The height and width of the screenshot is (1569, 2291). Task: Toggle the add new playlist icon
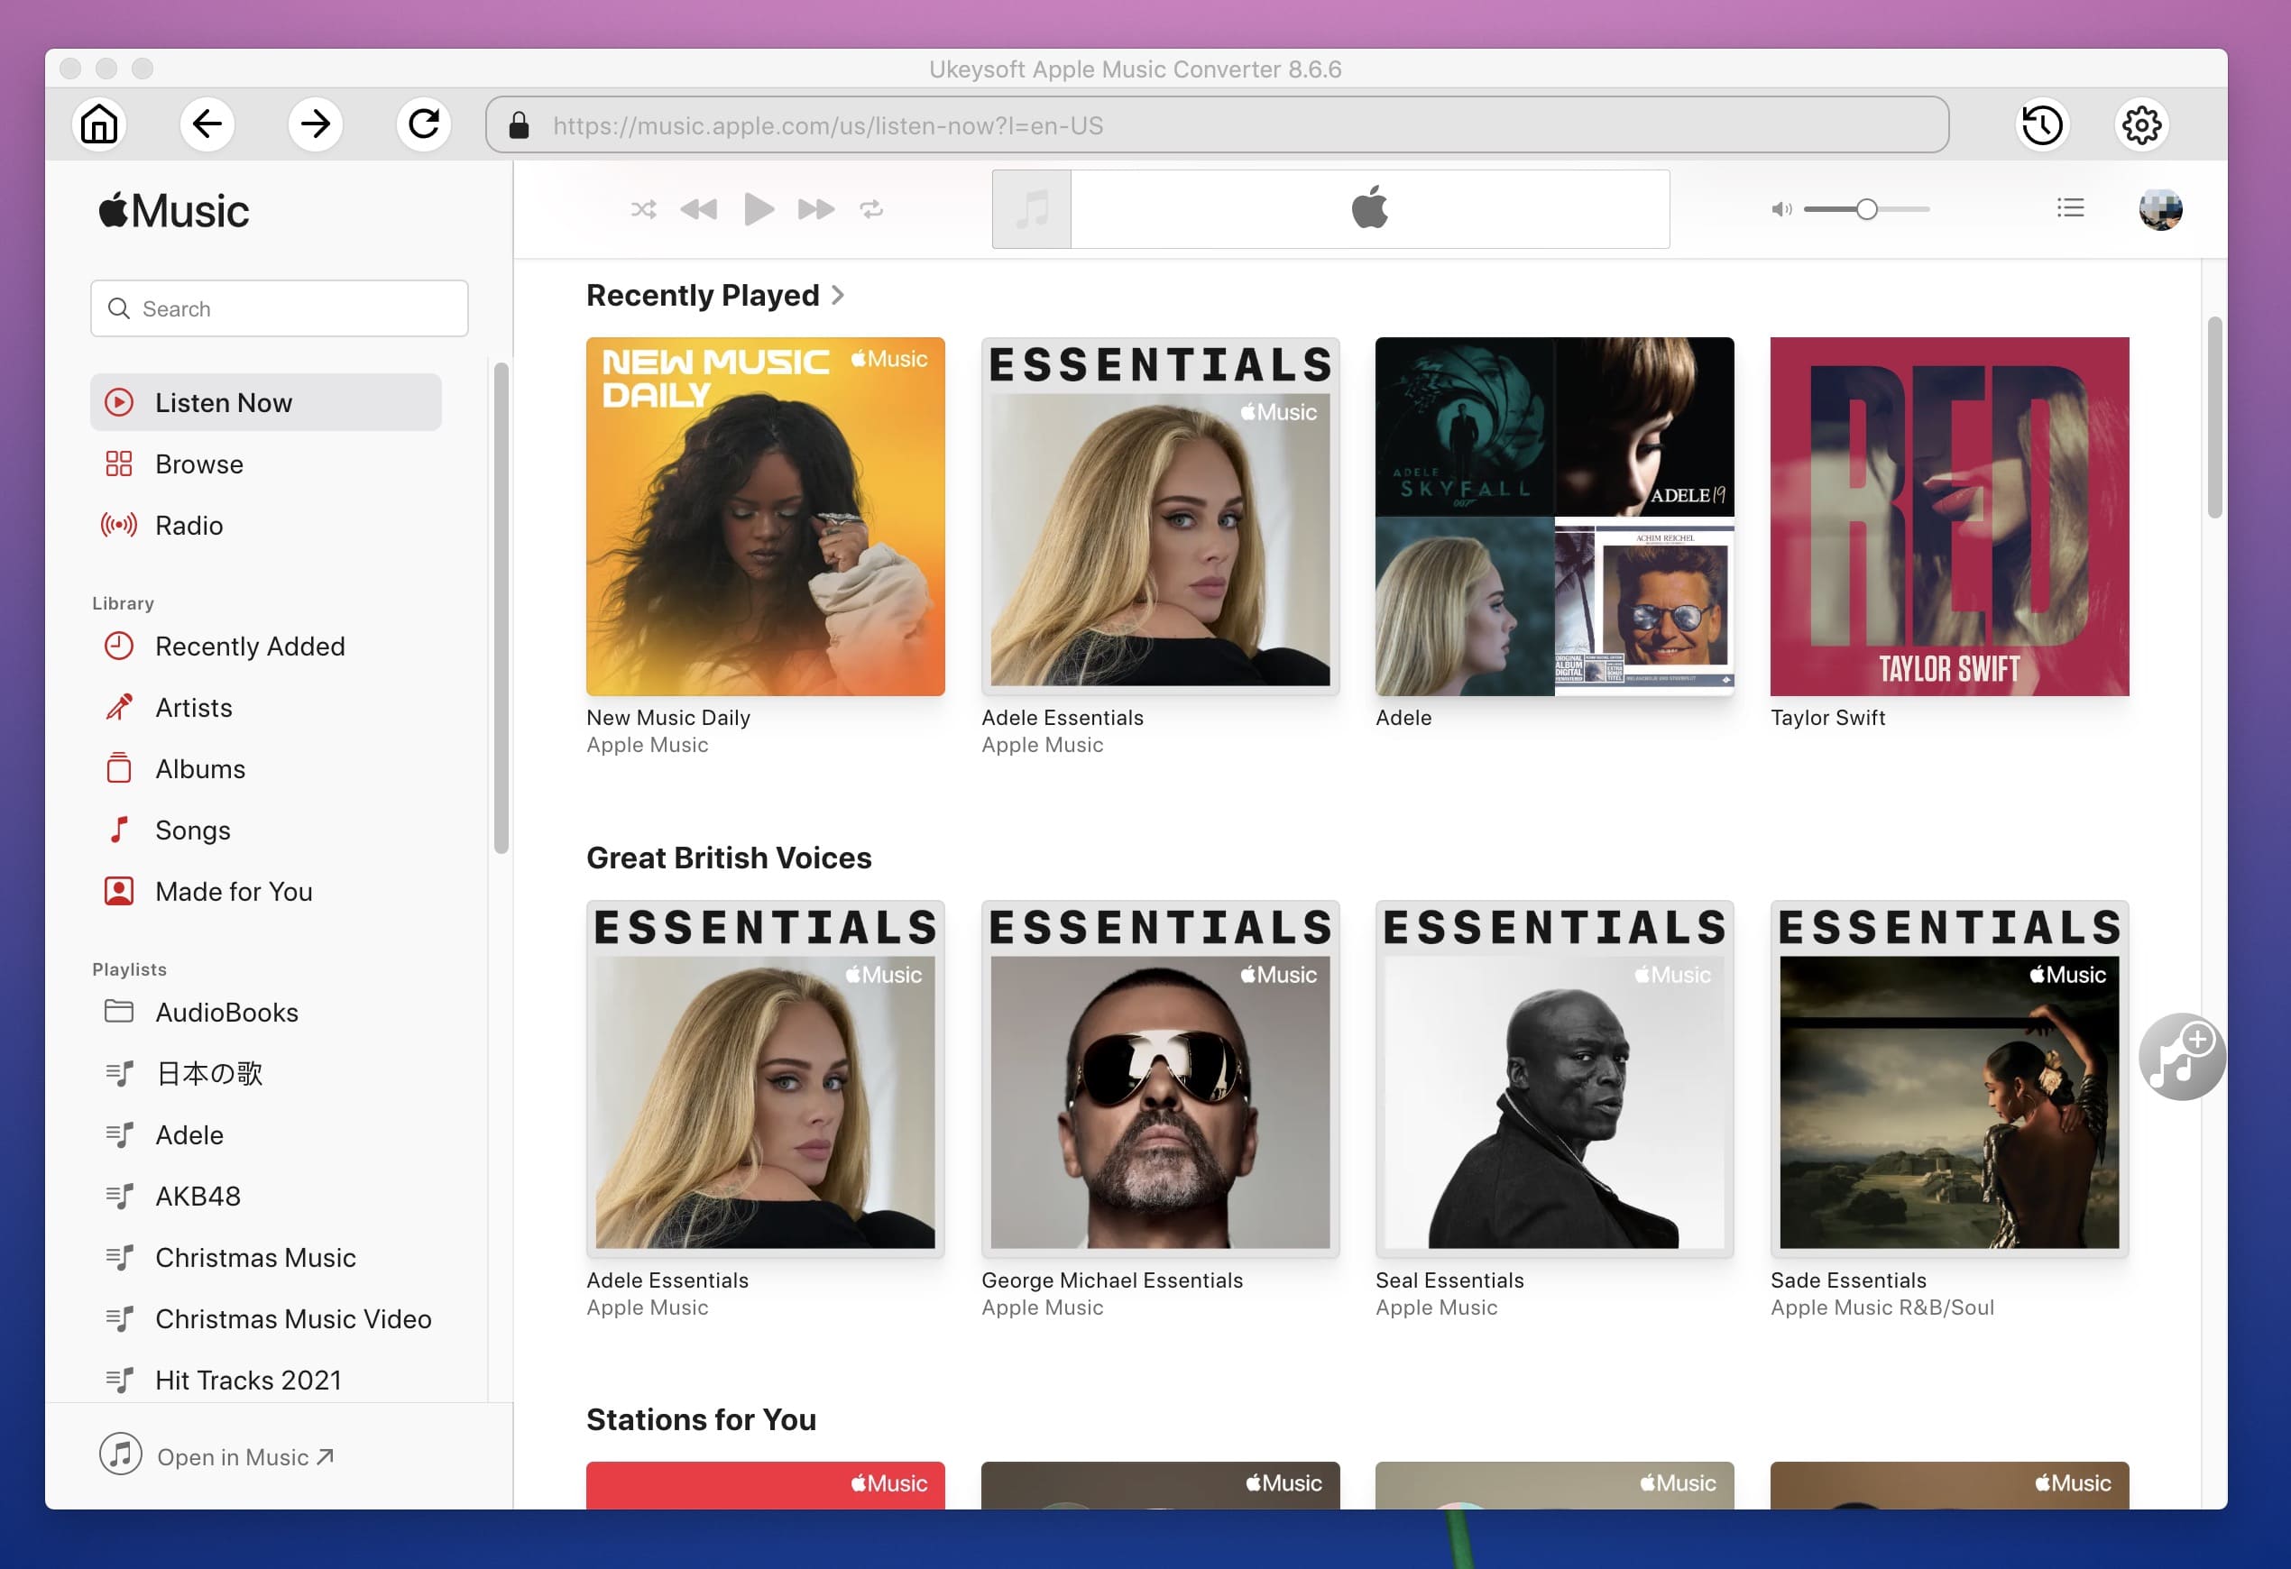[2176, 1056]
